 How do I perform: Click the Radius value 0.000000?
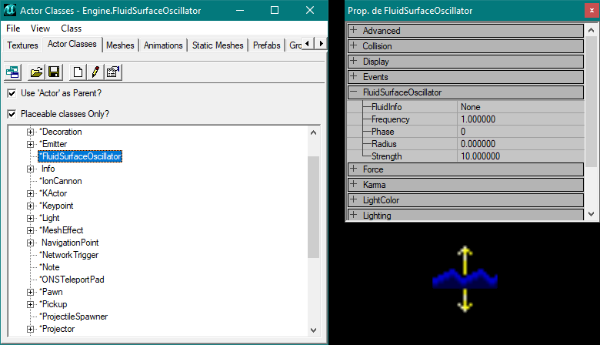click(521, 143)
